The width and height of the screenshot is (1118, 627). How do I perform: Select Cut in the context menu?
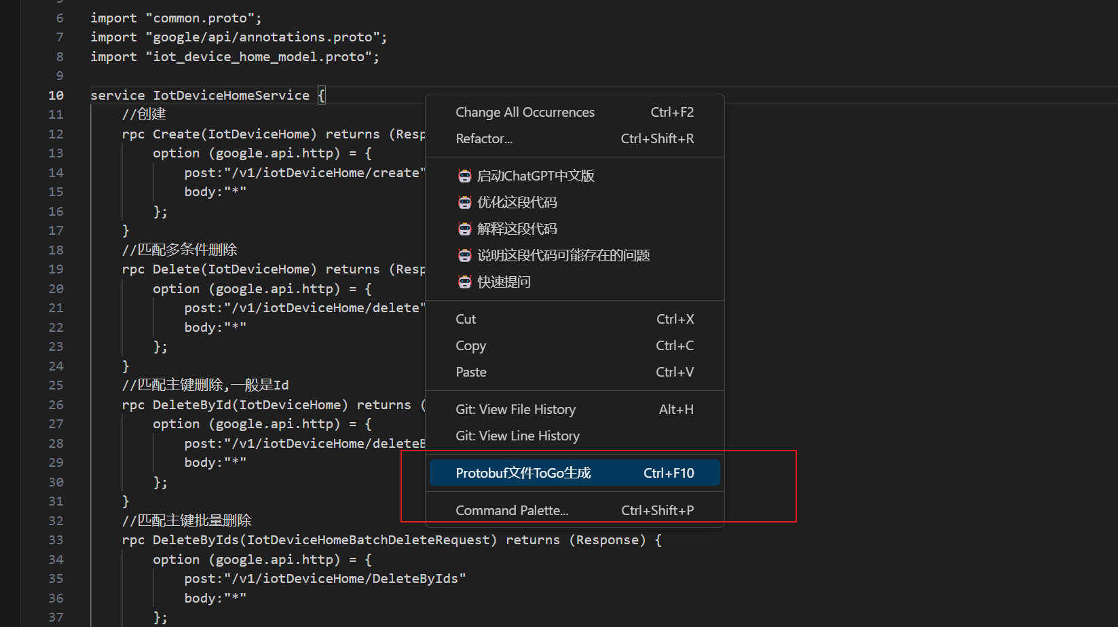(x=575, y=320)
